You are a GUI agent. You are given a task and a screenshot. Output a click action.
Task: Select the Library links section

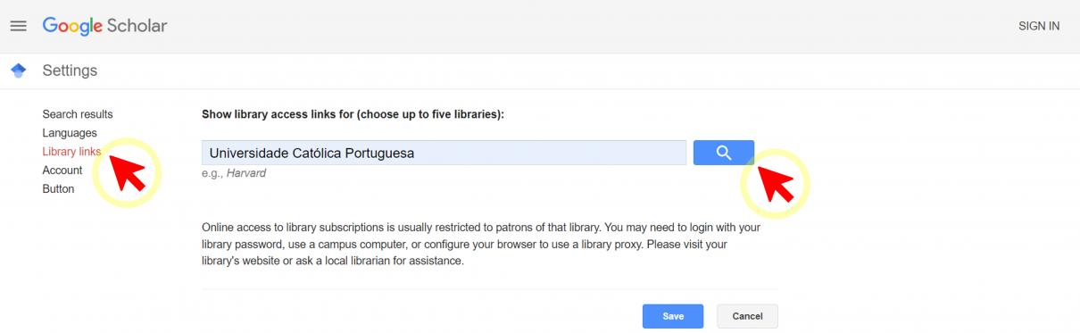coord(71,152)
